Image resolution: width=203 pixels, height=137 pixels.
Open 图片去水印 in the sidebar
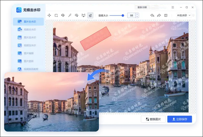coord(28,22)
